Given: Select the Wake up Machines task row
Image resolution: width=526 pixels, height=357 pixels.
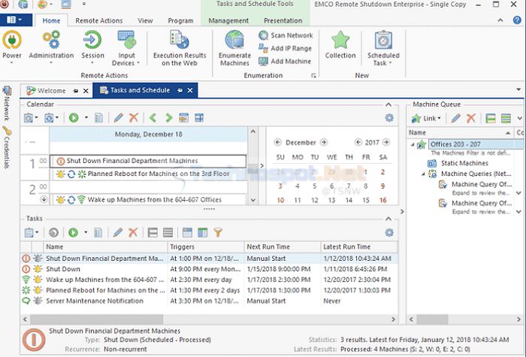Looking at the screenshot, I should 209,280.
